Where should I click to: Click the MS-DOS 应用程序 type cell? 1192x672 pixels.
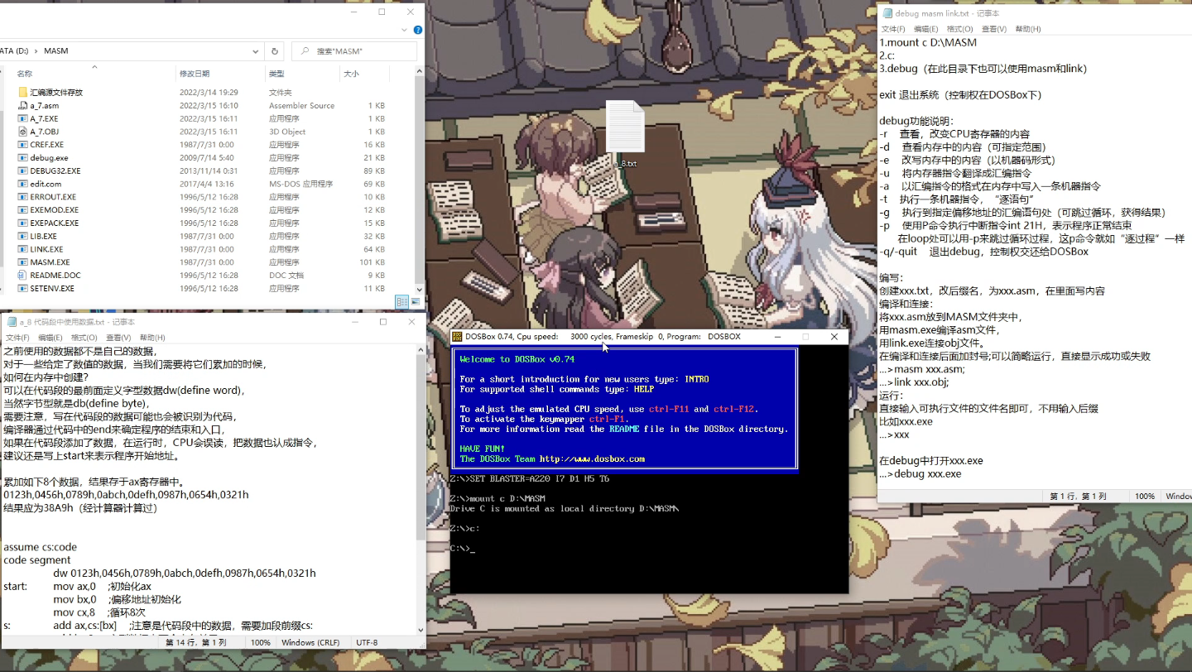pos(300,184)
